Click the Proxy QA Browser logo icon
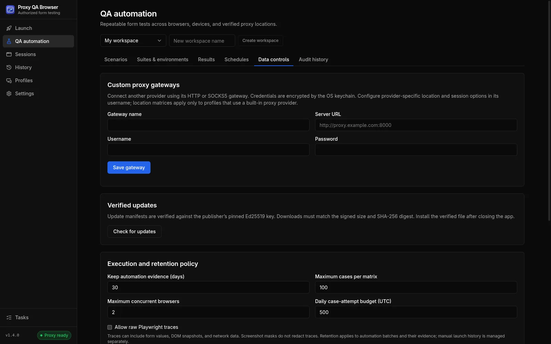The image size is (551, 344). tap(10, 10)
